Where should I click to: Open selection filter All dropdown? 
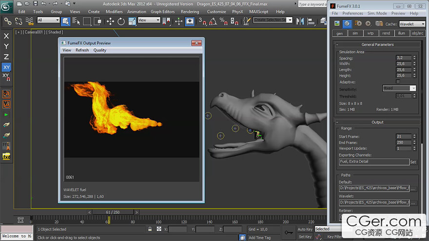pos(48,20)
